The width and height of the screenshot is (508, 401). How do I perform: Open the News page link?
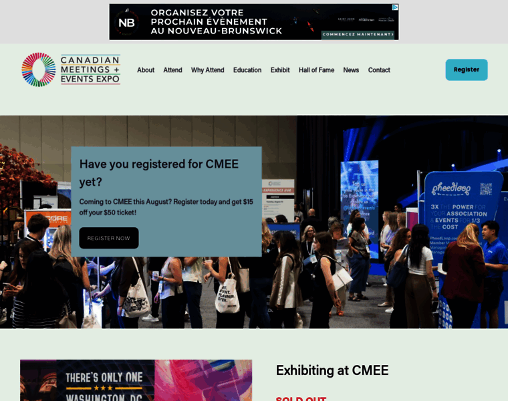pos(351,70)
